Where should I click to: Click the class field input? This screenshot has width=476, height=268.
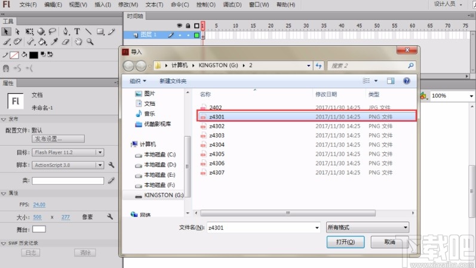[x=67, y=181]
